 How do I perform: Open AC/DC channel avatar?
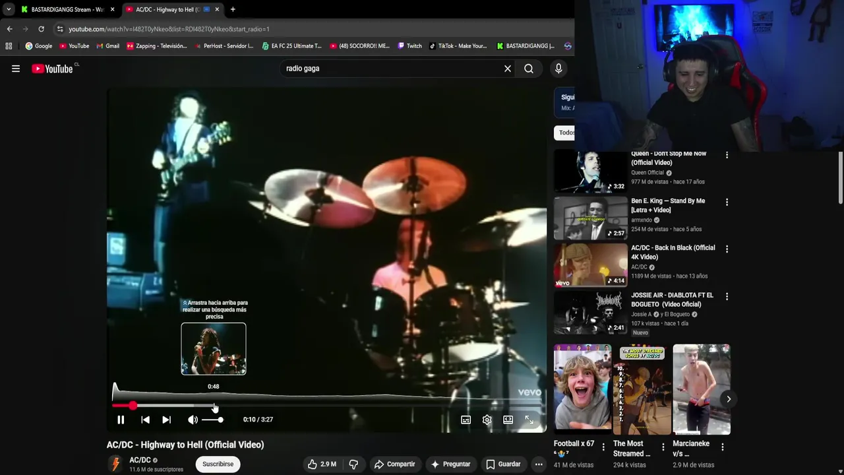pyautogui.click(x=116, y=464)
